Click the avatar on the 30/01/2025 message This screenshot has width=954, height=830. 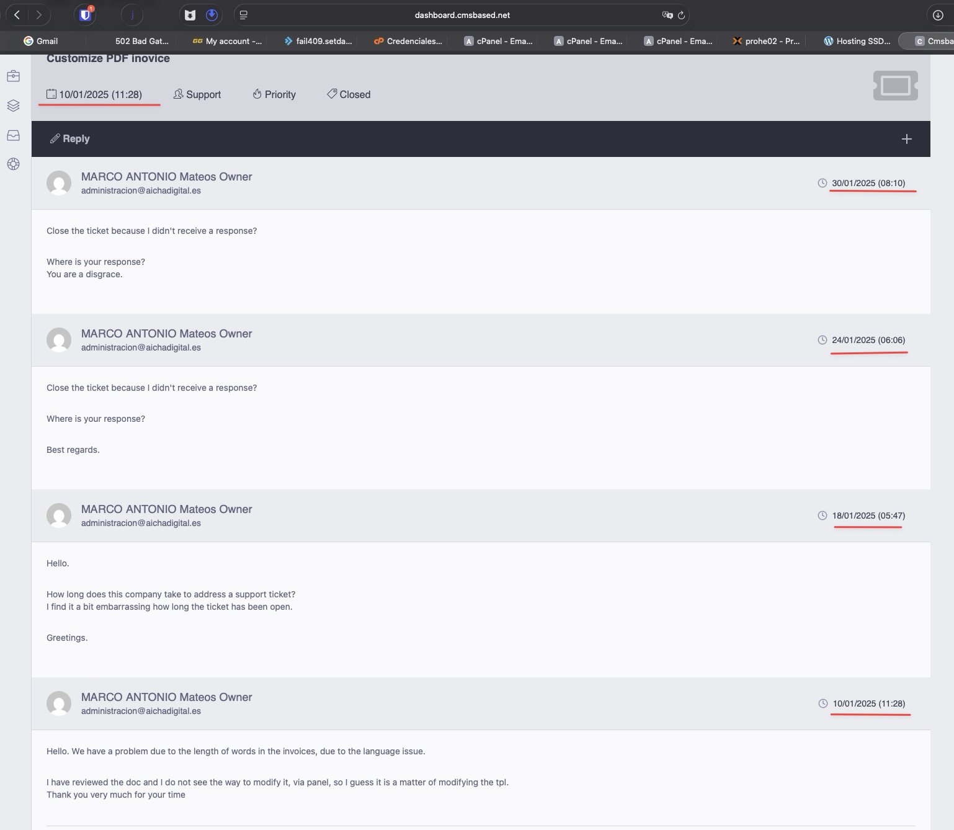point(59,183)
